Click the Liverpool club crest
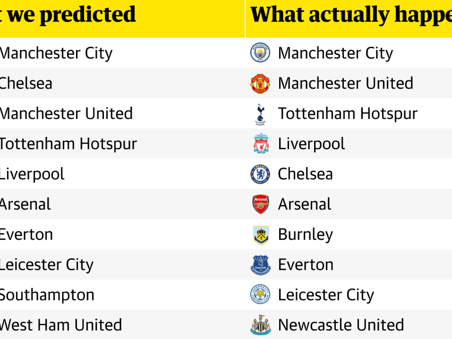 [260, 144]
